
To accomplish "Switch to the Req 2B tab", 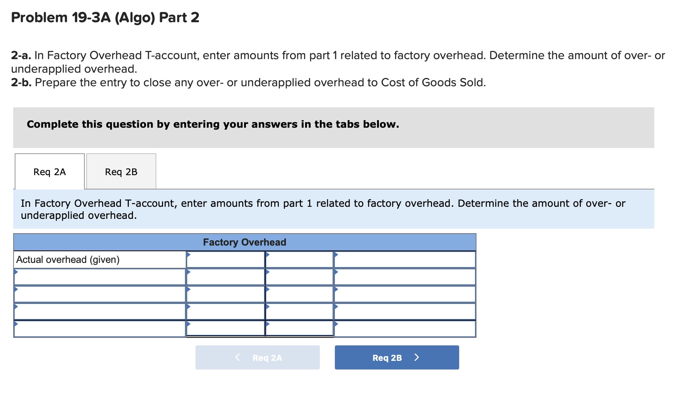I will (121, 172).
